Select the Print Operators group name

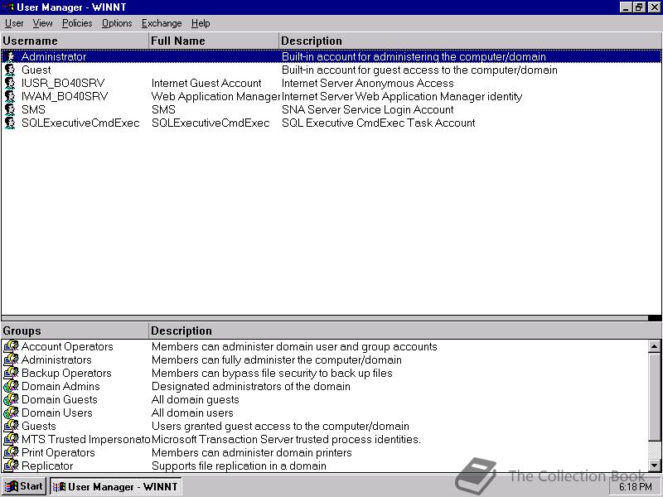[x=58, y=452]
